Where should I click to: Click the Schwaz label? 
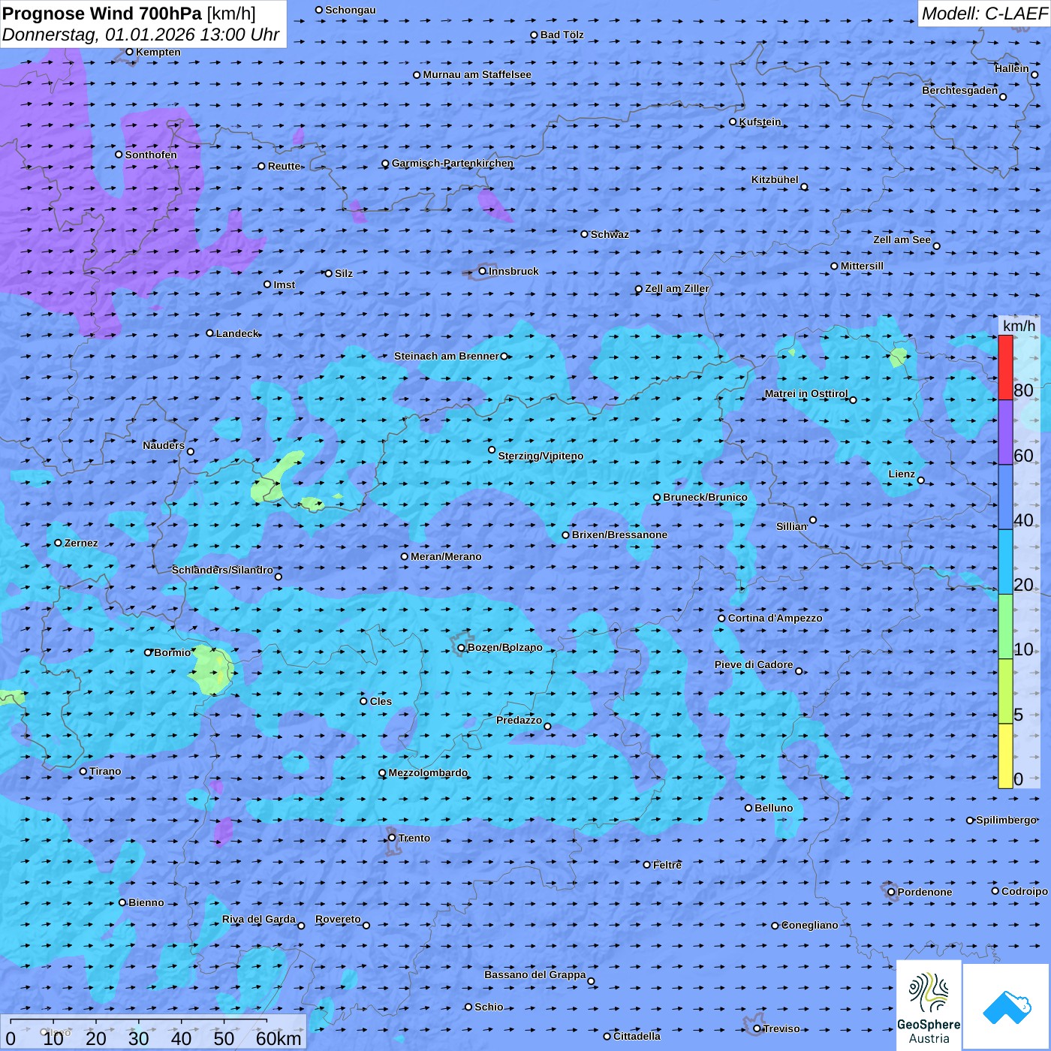point(610,234)
